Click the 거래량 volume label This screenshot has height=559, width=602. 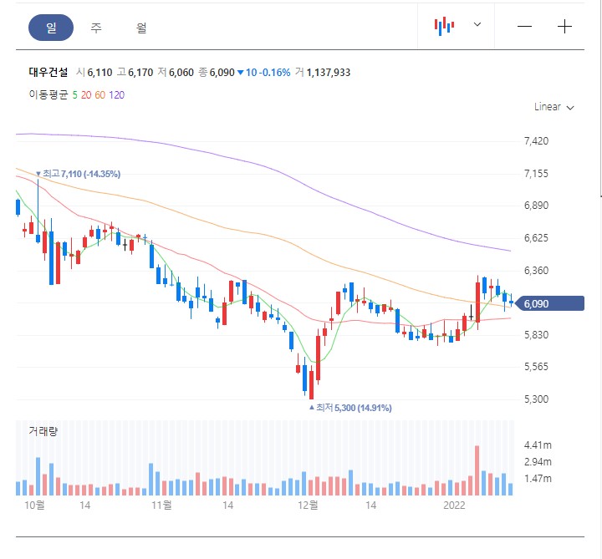(43, 431)
